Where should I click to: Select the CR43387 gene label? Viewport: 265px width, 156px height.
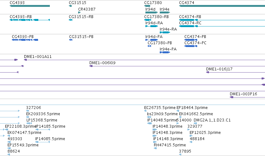[87, 9]
